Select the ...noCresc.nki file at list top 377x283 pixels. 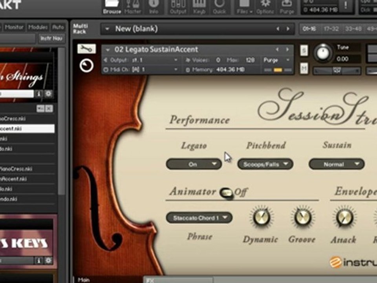click(27, 119)
